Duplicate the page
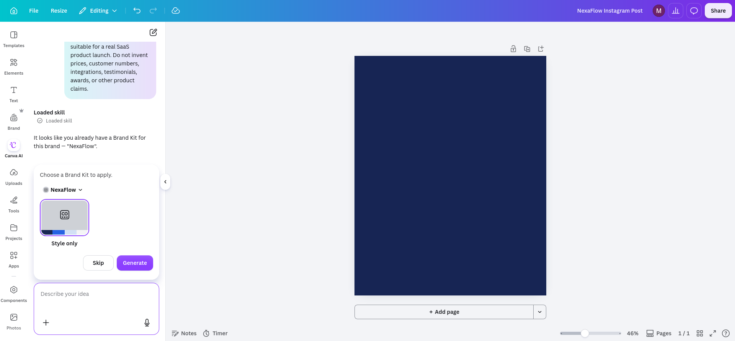The height and width of the screenshot is (341, 735). click(527, 49)
